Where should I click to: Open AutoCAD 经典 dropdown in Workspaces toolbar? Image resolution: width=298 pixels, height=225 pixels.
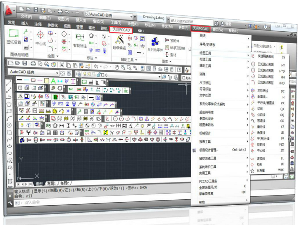point(57,73)
